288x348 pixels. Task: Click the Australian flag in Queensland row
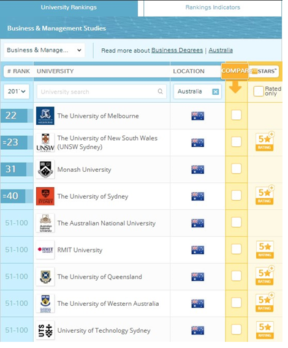click(x=197, y=277)
